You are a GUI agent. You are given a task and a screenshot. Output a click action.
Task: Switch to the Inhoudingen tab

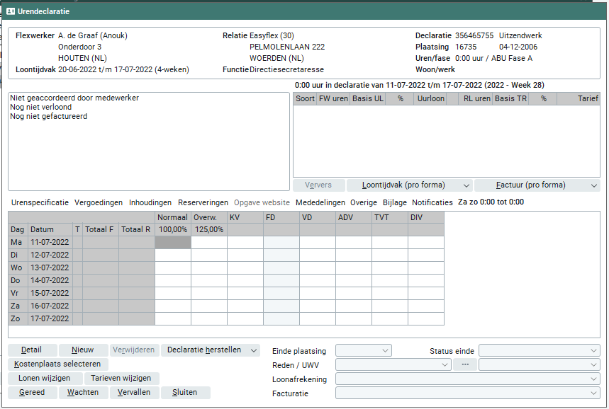pyautogui.click(x=150, y=202)
